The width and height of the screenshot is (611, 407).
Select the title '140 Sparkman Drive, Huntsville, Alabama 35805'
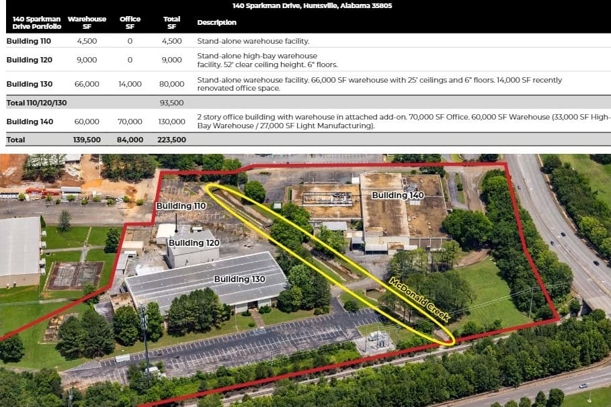click(x=312, y=5)
